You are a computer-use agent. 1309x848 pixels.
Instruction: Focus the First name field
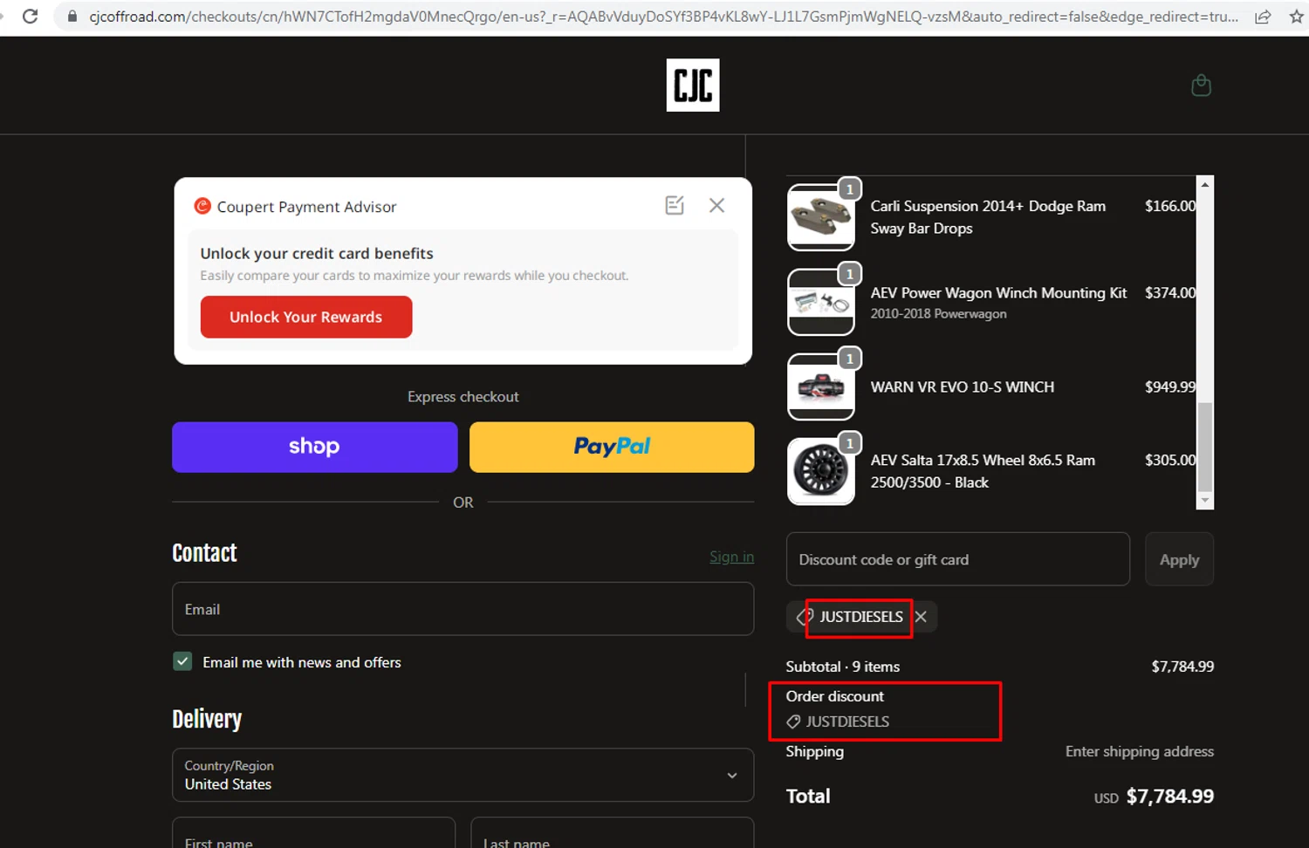(x=314, y=833)
